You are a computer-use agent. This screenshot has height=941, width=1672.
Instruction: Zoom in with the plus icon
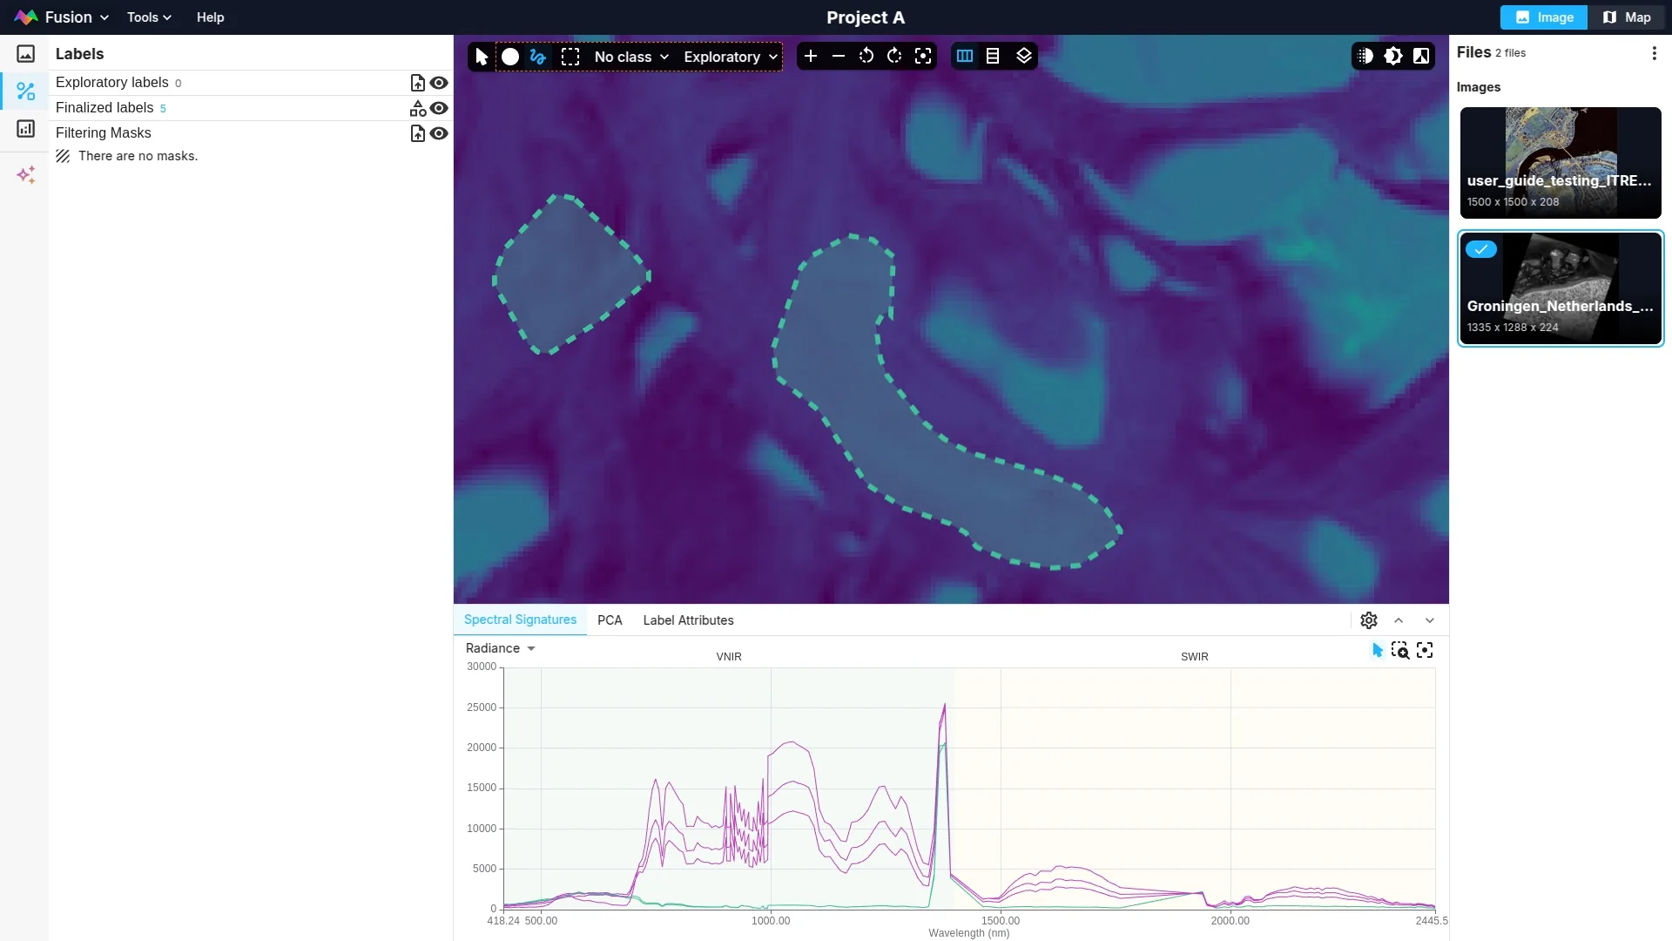pyautogui.click(x=810, y=57)
